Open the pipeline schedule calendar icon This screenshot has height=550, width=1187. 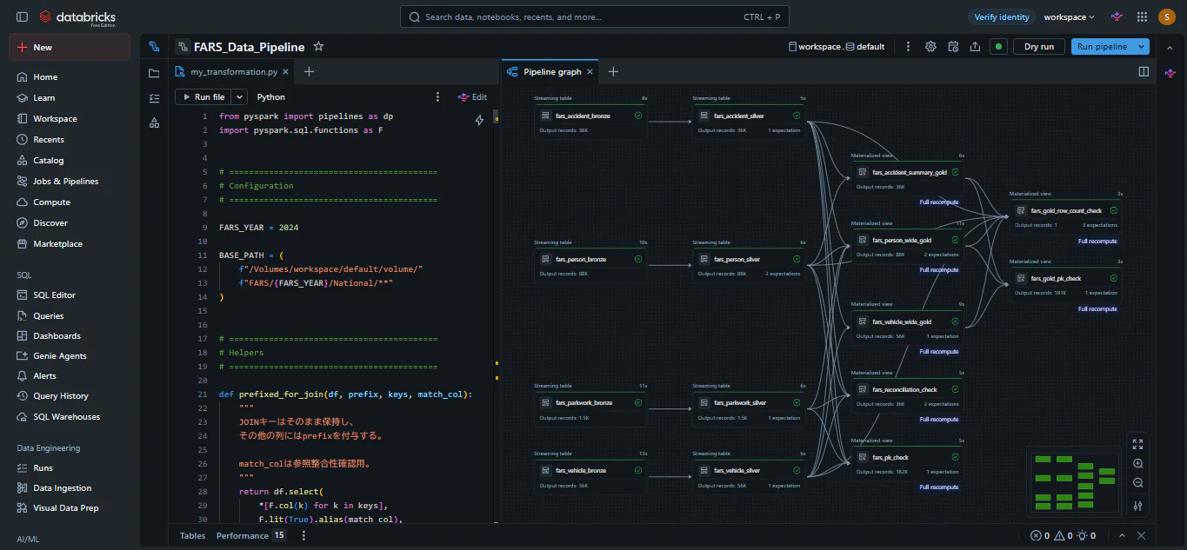tap(953, 47)
